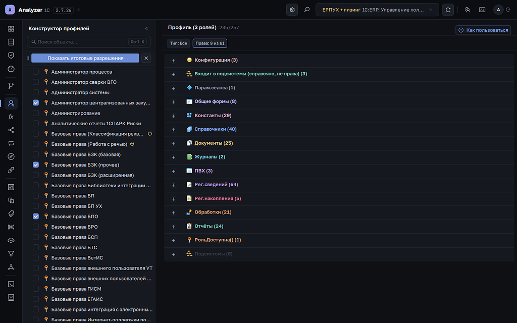Clear selected roles with the X button
Image resolution: width=517 pixels, height=323 pixels.
(x=146, y=58)
